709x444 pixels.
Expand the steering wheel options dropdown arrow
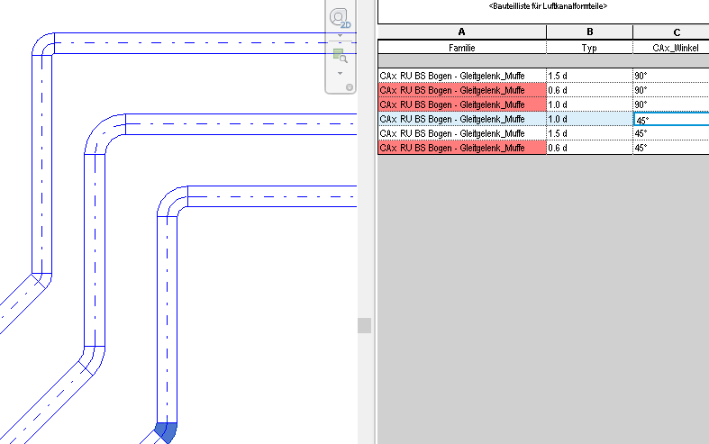(340, 37)
